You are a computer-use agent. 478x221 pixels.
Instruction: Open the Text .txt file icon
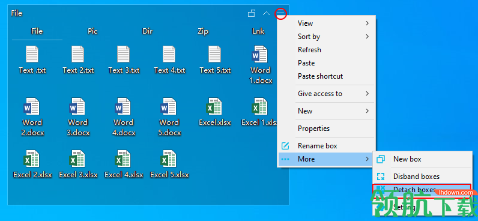[x=32, y=54]
